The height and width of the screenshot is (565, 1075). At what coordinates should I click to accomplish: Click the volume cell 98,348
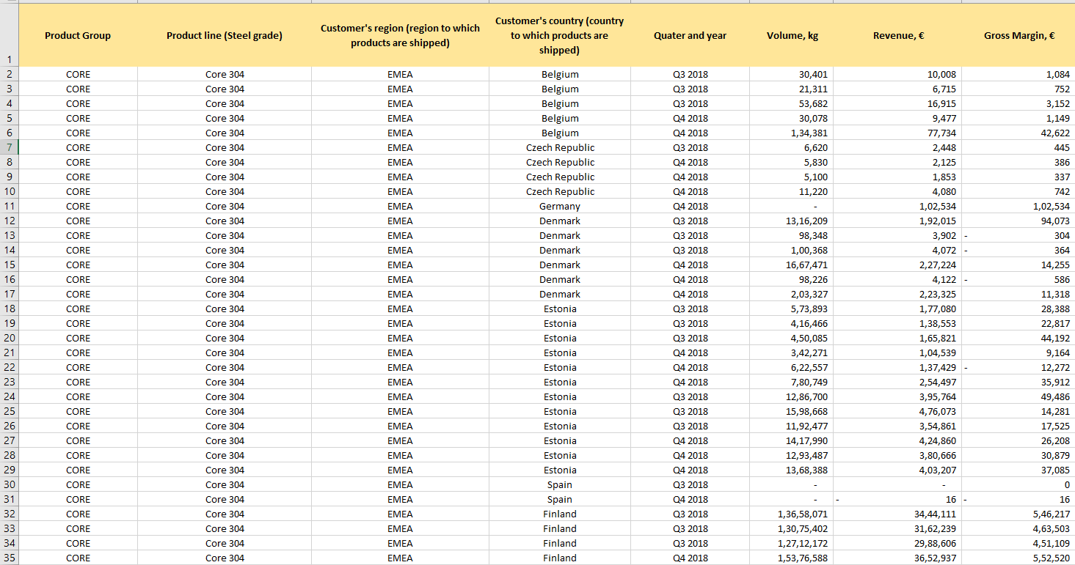point(792,235)
